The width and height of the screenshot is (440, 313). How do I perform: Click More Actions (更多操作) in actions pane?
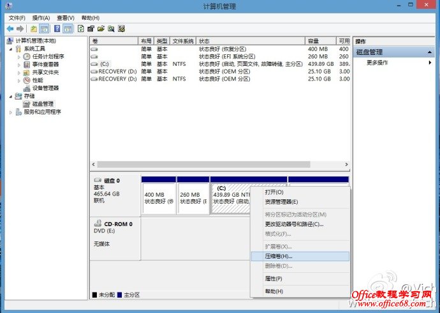378,63
